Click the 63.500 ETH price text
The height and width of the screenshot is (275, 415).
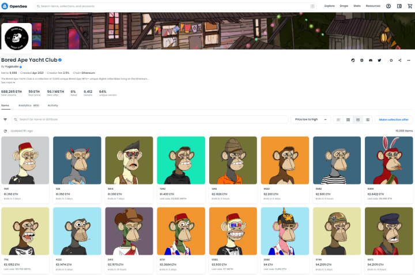click(219, 265)
